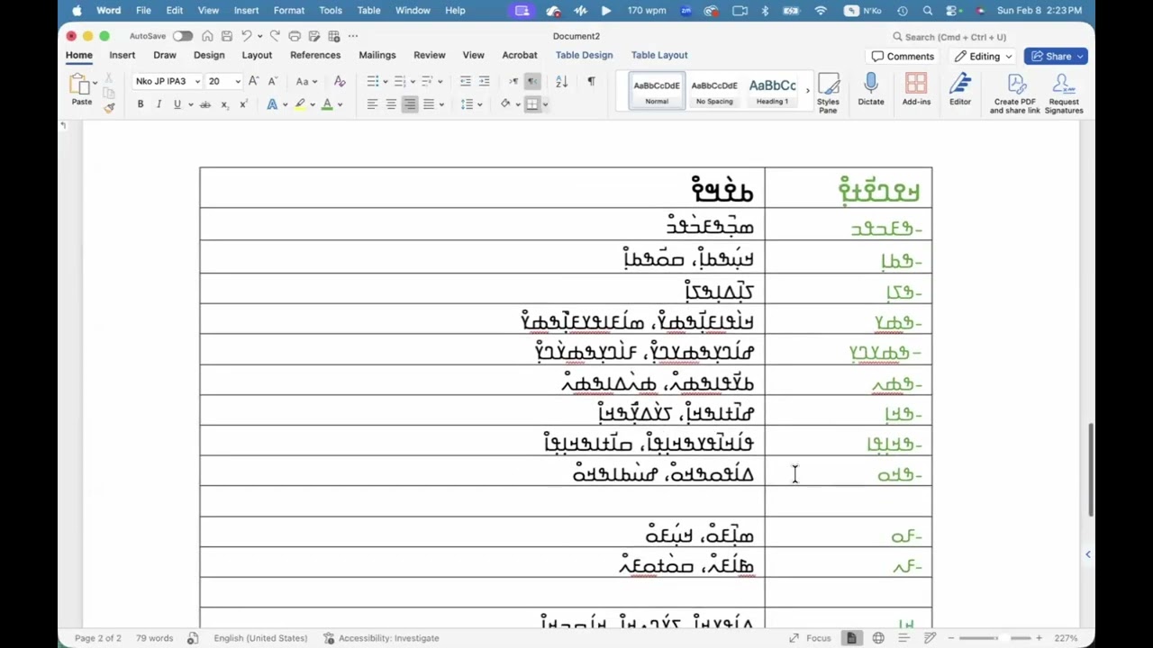Increase indent in the ribbon
This screenshot has width=1153, height=648.
484,81
